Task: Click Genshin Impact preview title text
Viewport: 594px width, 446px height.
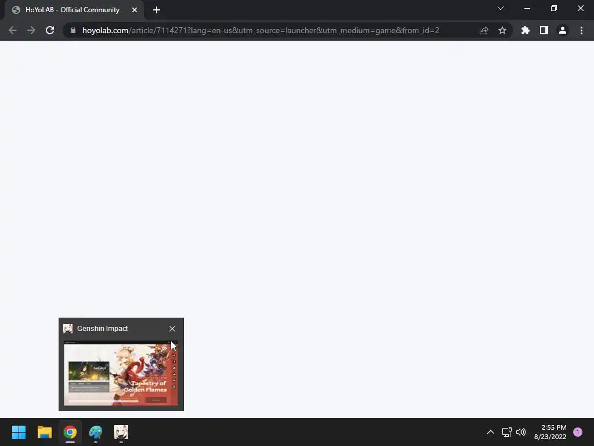Action: (102, 329)
